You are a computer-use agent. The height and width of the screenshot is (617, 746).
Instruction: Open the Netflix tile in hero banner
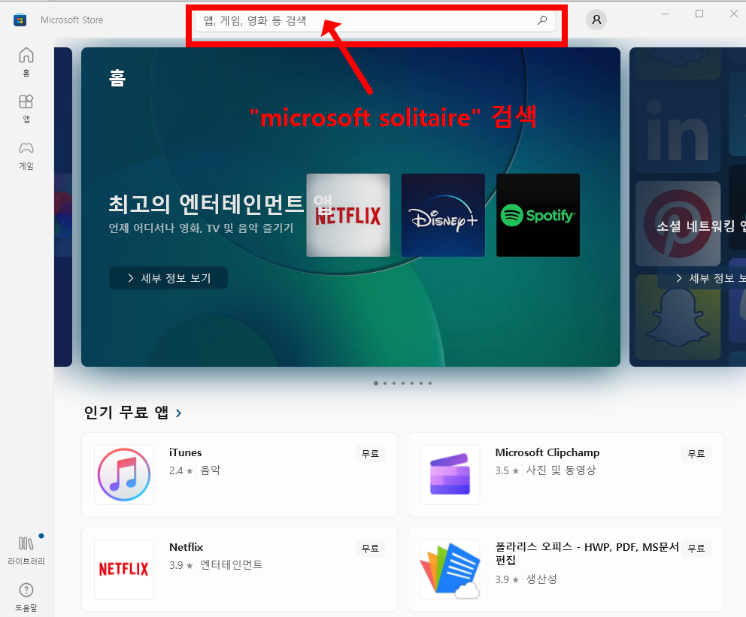click(x=348, y=216)
